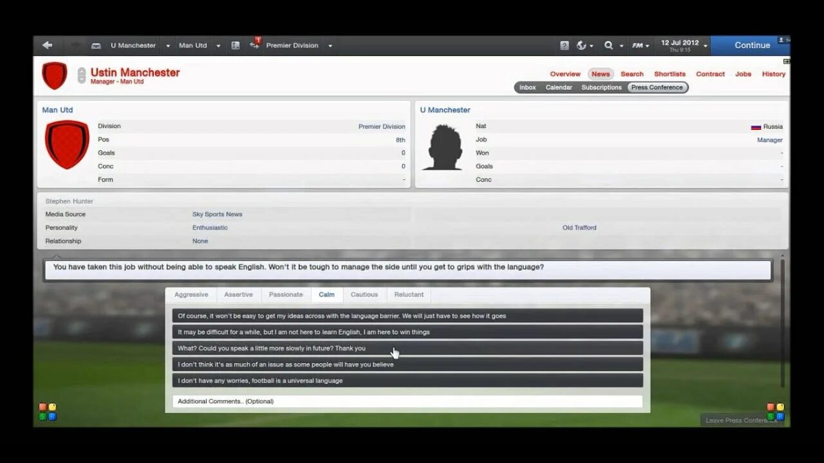This screenshot has width=824, height=463.
Task: Click the Old Trafford link
Action: click(x=579, y=228)
